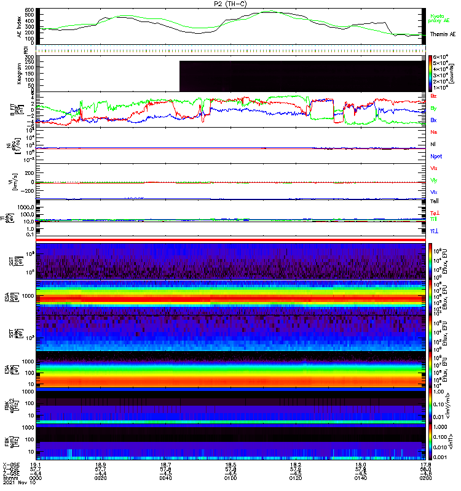This screenshot has height=491, width=461.
Task: Click the [counts] color bar label
Action: click(x=452, y=74)
